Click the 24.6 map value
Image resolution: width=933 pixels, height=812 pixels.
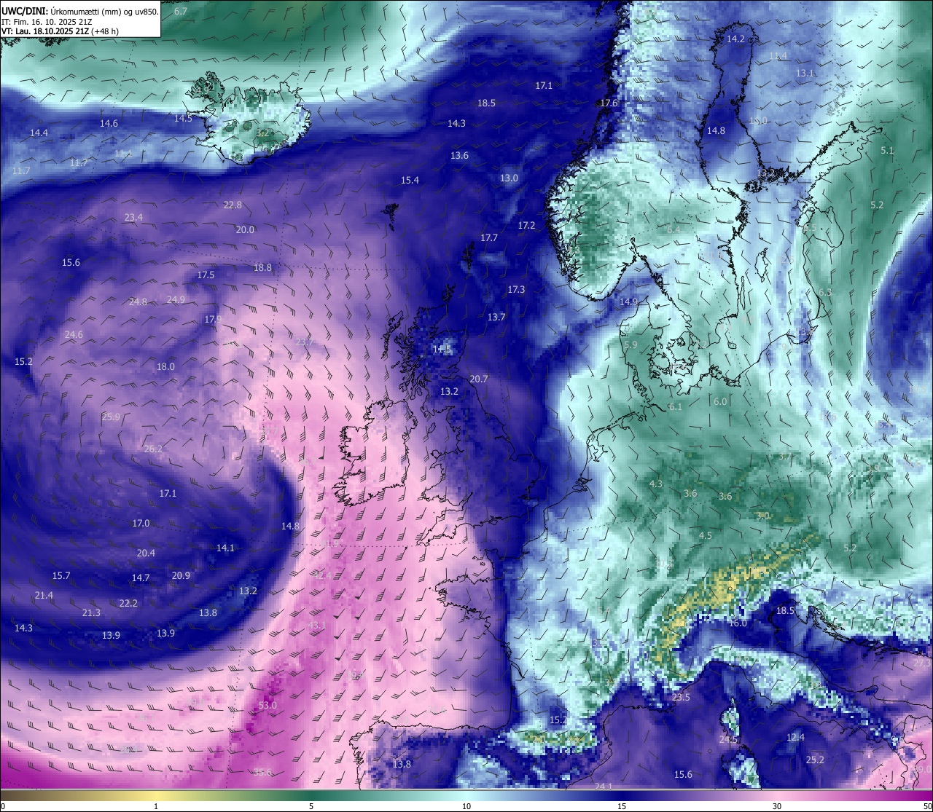[74, 334]
